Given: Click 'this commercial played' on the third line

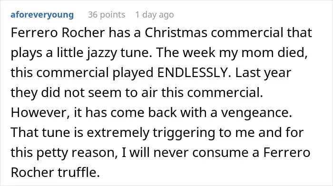Looking at the screenshot, I should (x=82, y=73).
